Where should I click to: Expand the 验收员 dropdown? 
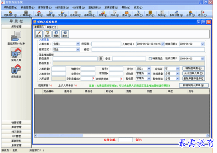pyautogui.click(x=149, y=78)
